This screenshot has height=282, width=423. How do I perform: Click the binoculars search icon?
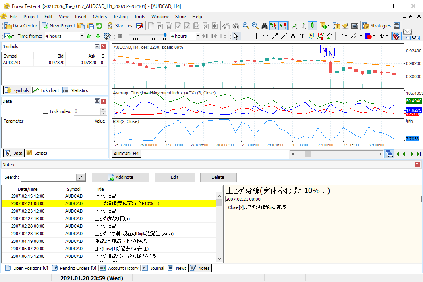[265, 26]
